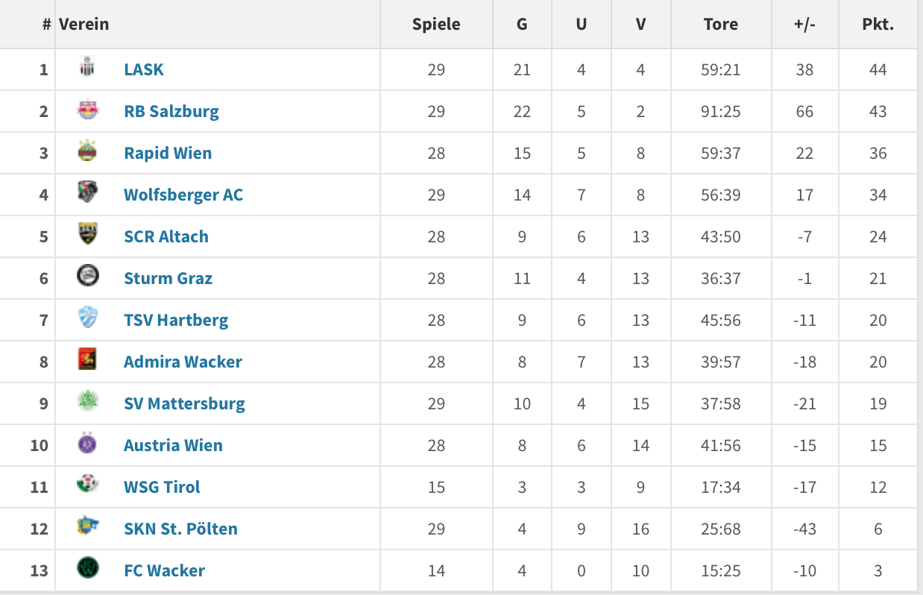The image size is (923, 595).
Task: Click the Austria Wien purple crest
Action: click(x=87, y=444)
